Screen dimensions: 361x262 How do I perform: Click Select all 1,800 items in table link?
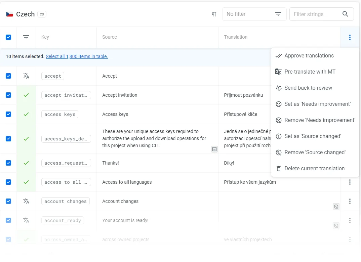point(77,56)
